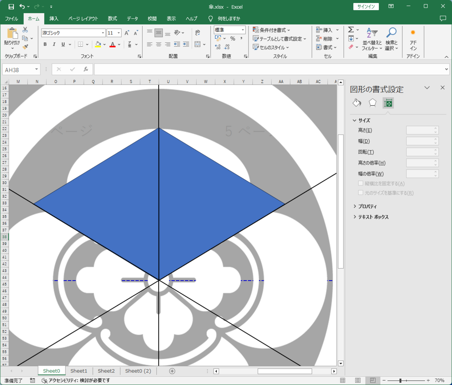Add a new sheet with plus button

(172, 371)
